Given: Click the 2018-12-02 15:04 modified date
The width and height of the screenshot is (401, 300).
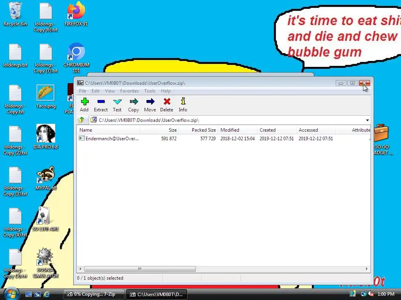Looking at the screenshot, I should pos(238,139).
